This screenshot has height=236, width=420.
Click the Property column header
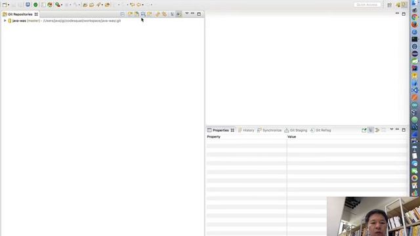247,137
